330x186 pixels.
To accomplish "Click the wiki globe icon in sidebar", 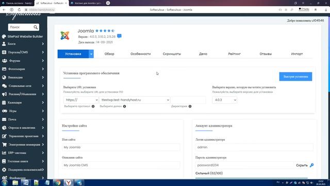I will (x=4, y=78).
